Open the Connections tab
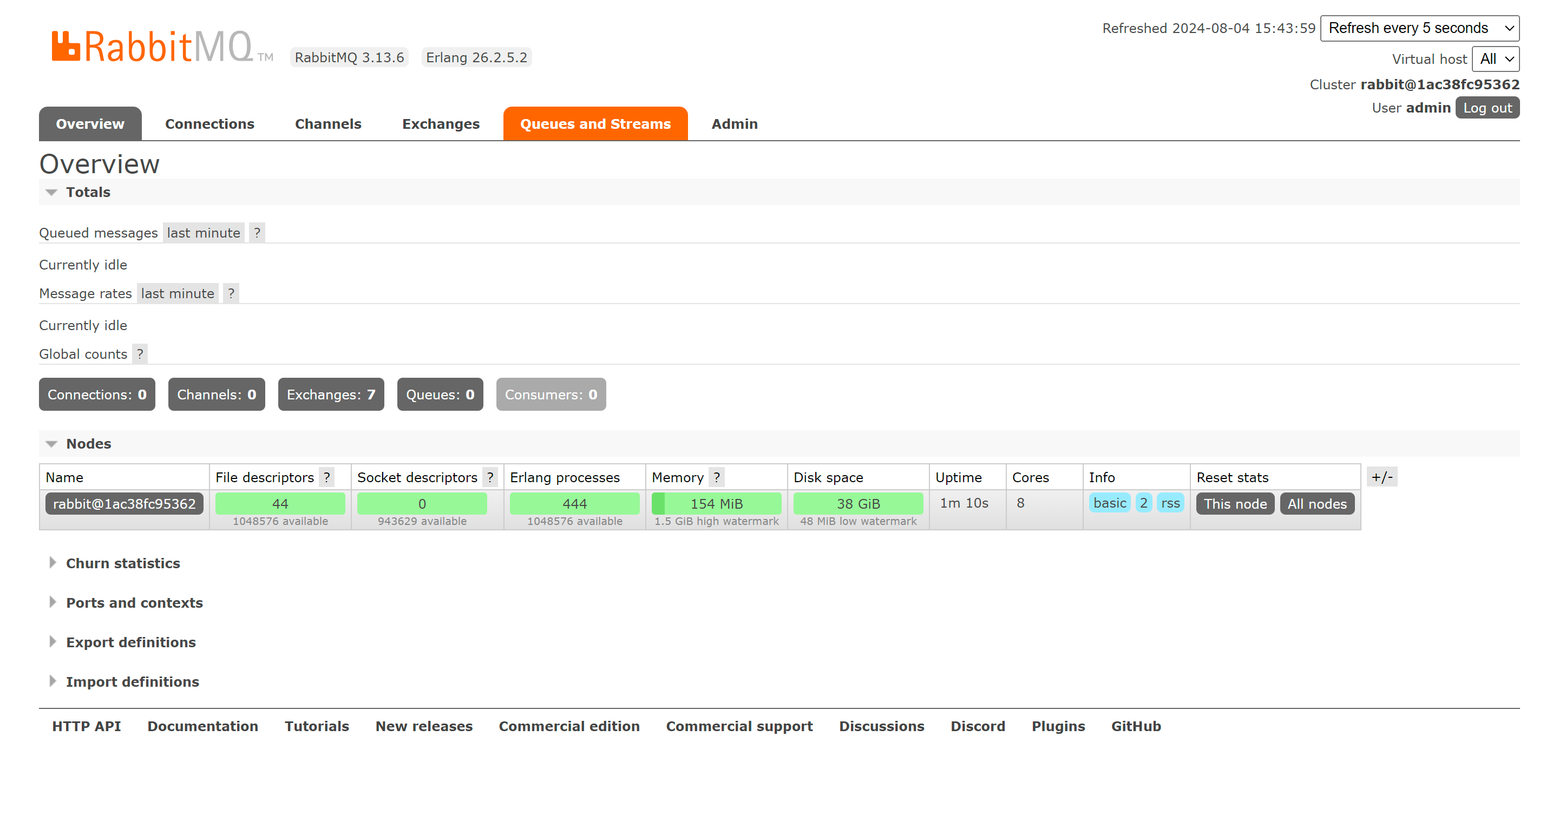The height and width of the screenshot is (828, 1559). coord(209,124)
